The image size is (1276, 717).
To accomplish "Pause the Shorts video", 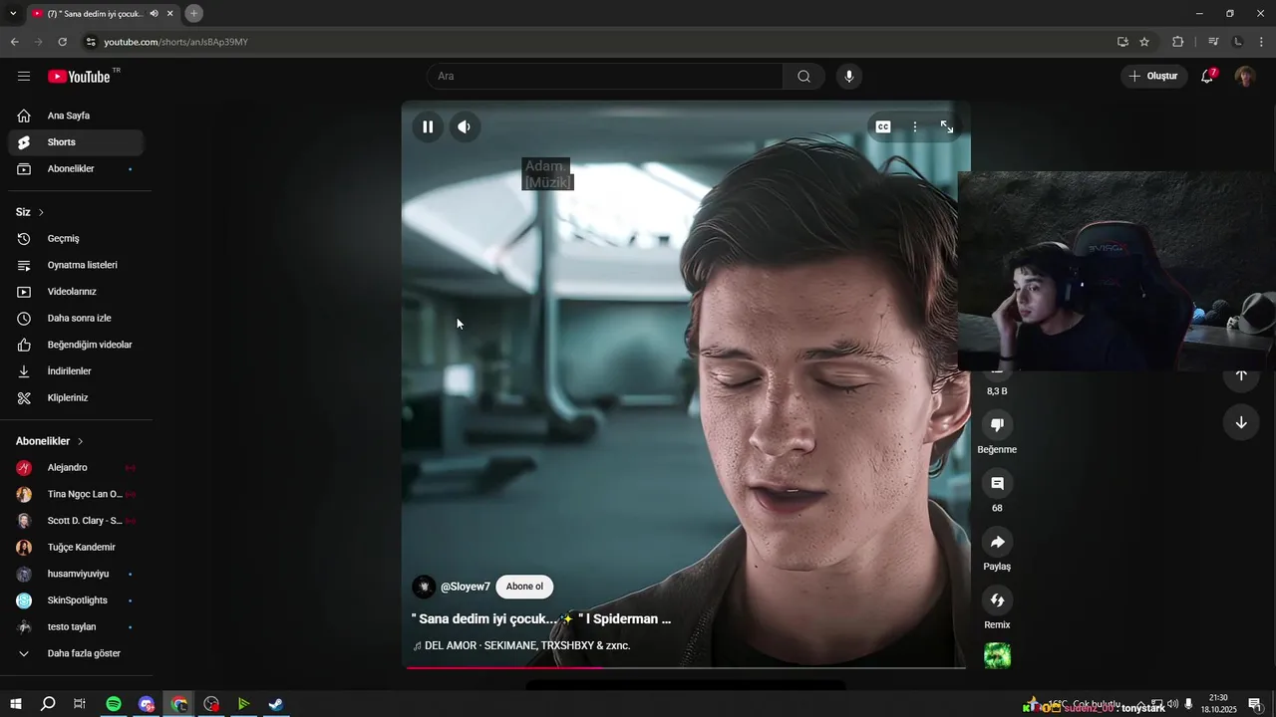I will point(428,126).
